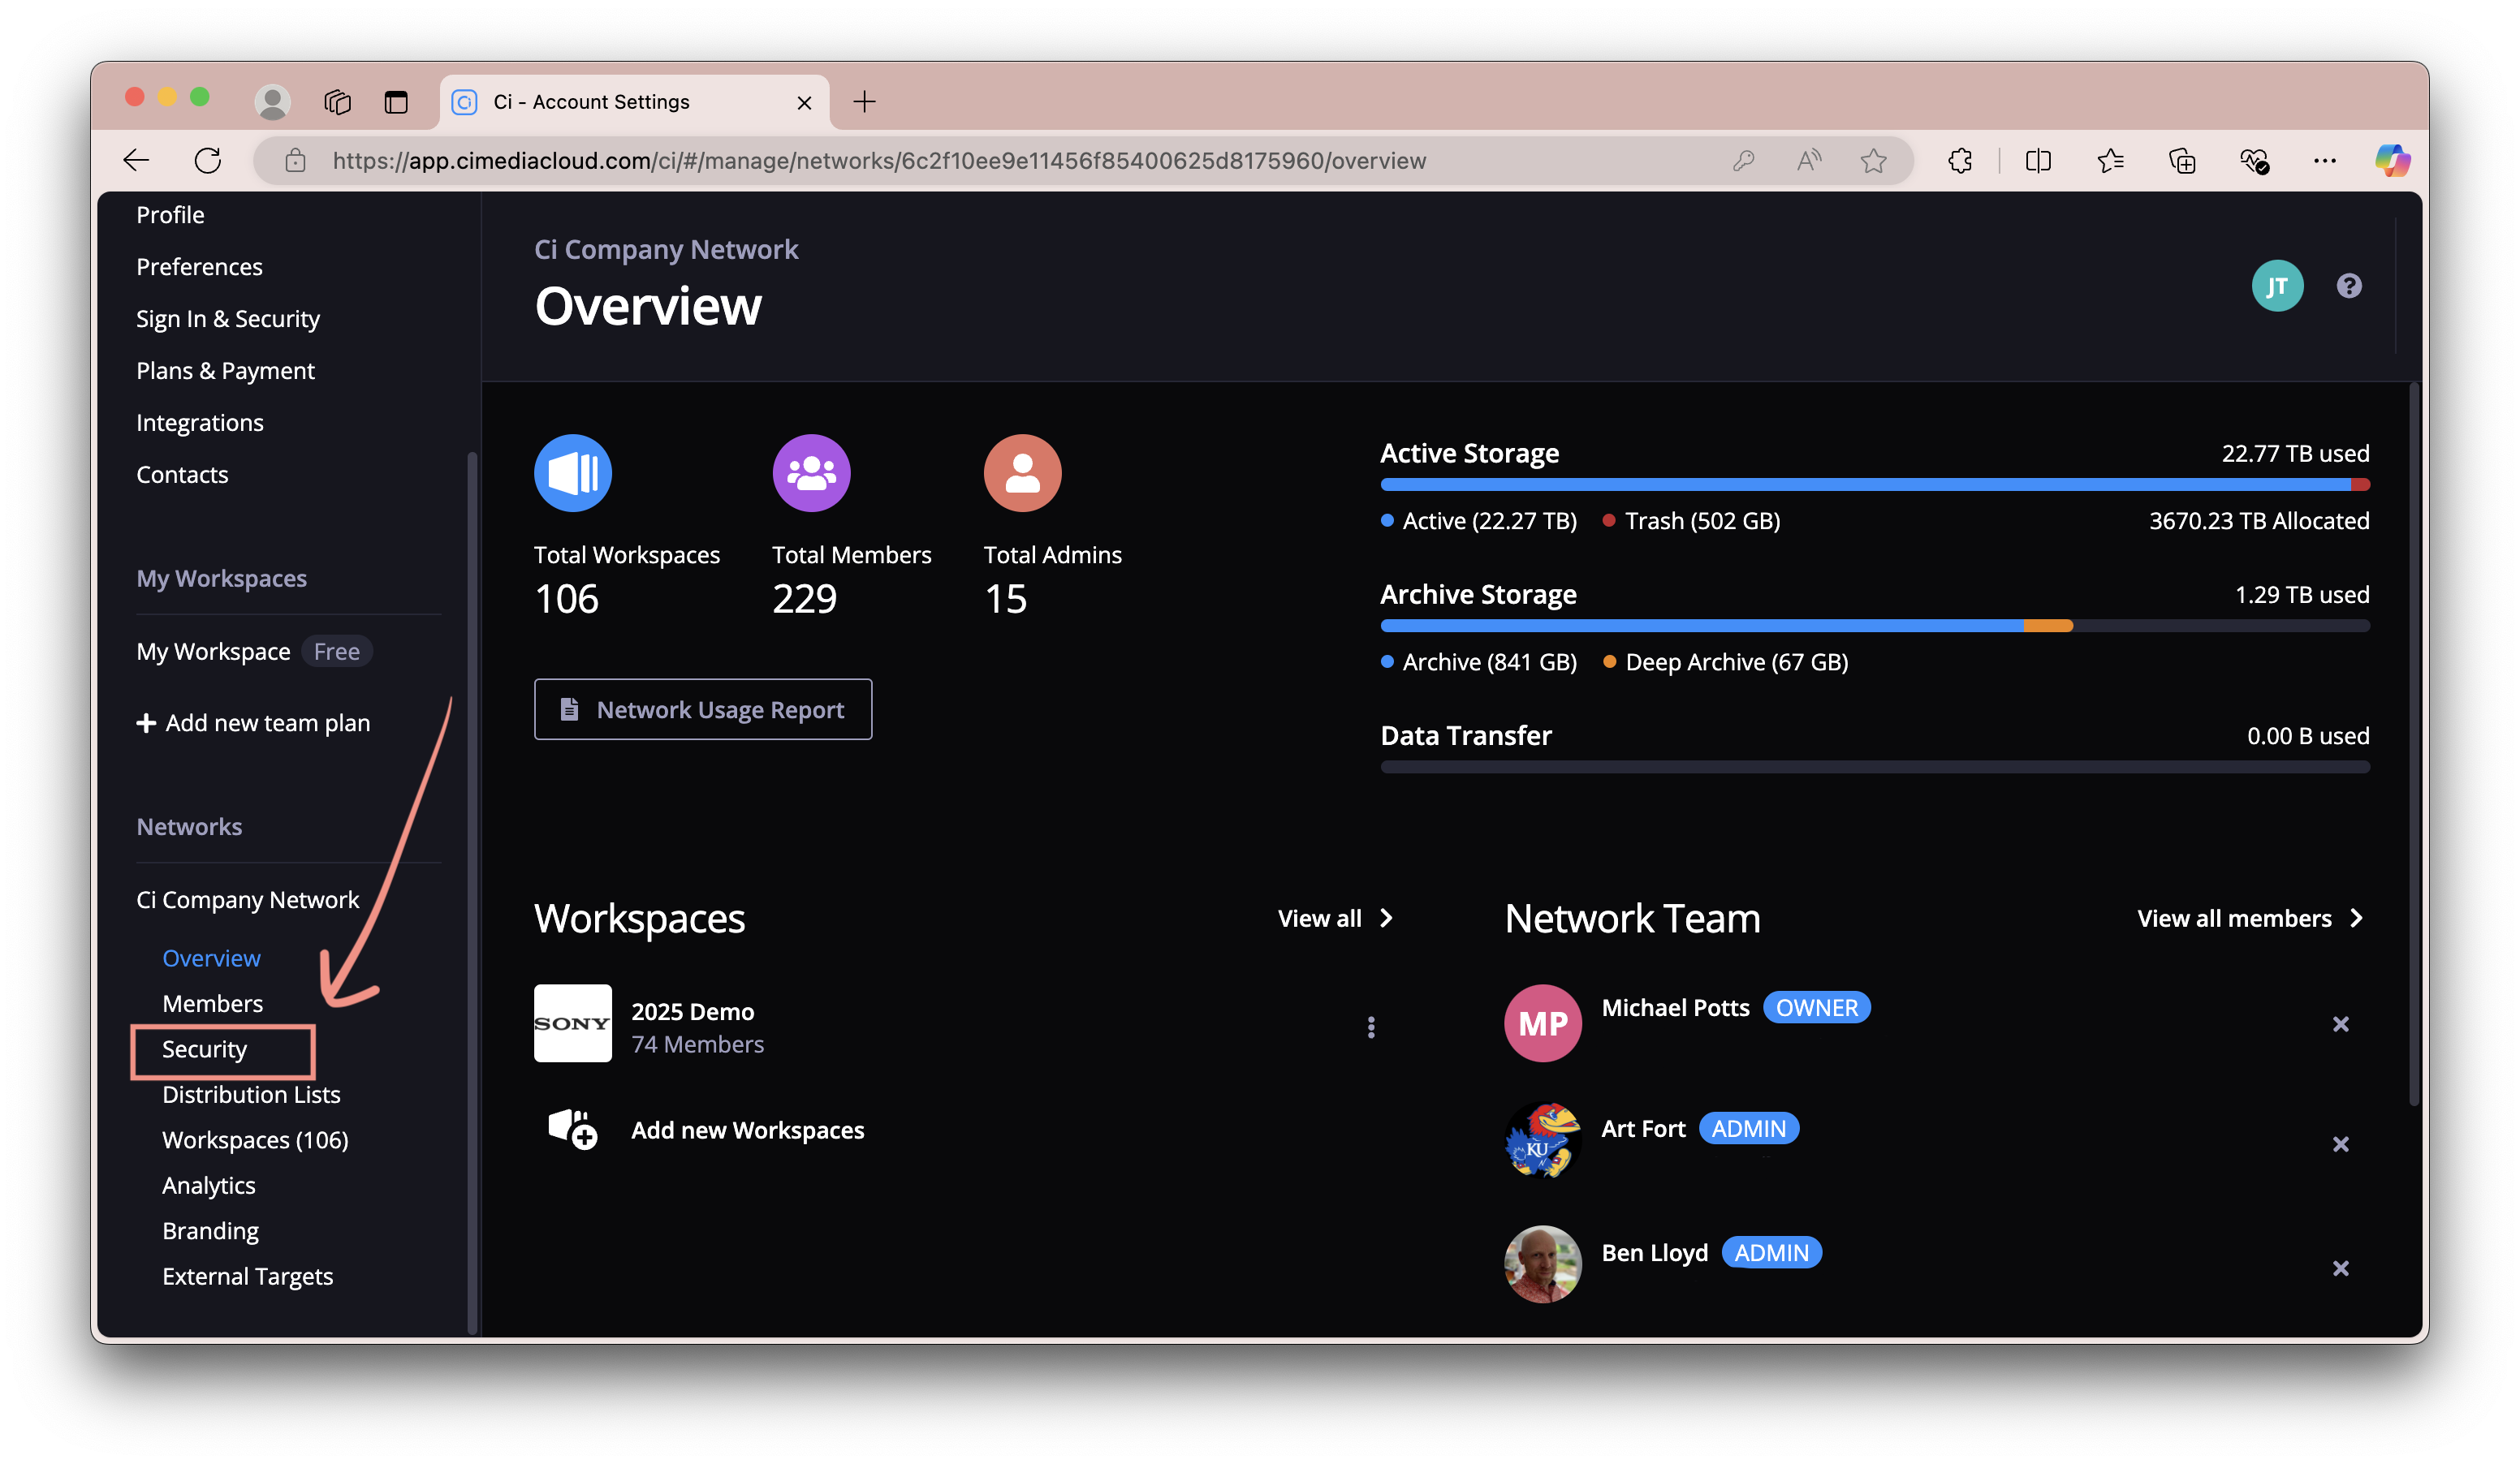Click the Data Transfer usage bar

[1875, 766]
